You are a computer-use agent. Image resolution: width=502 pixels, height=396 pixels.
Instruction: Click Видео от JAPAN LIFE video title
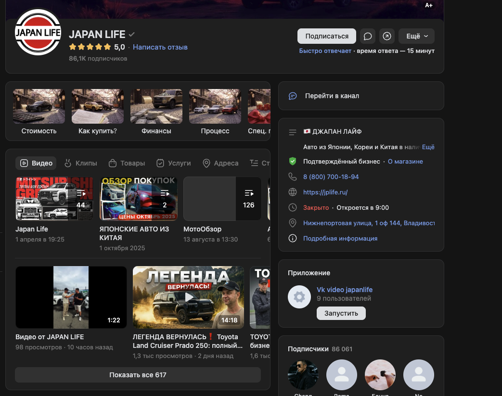coord(50,337)
